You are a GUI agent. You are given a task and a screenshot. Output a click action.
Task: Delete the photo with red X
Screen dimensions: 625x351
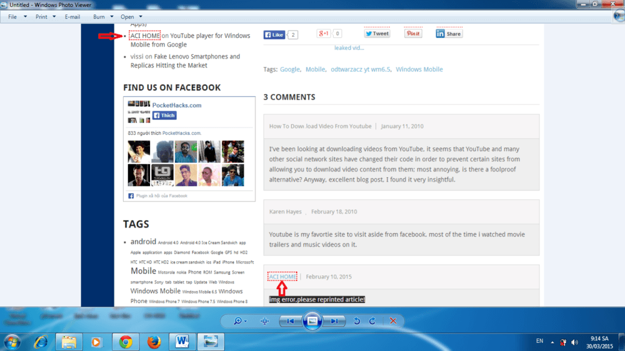point(393,321)
